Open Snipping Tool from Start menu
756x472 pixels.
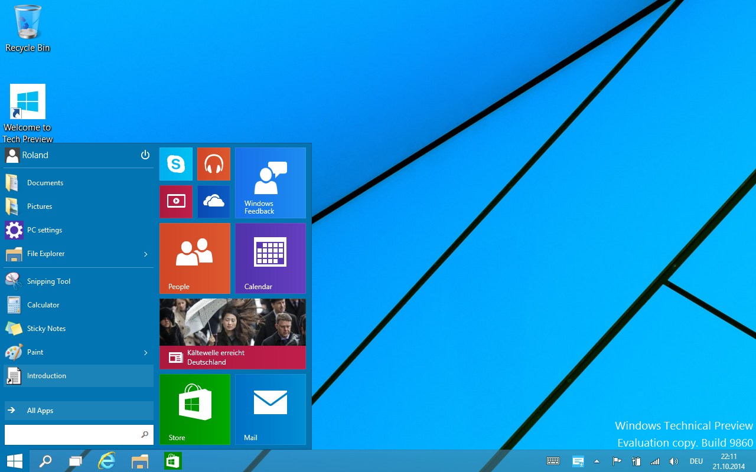click(x=48, y=281)
